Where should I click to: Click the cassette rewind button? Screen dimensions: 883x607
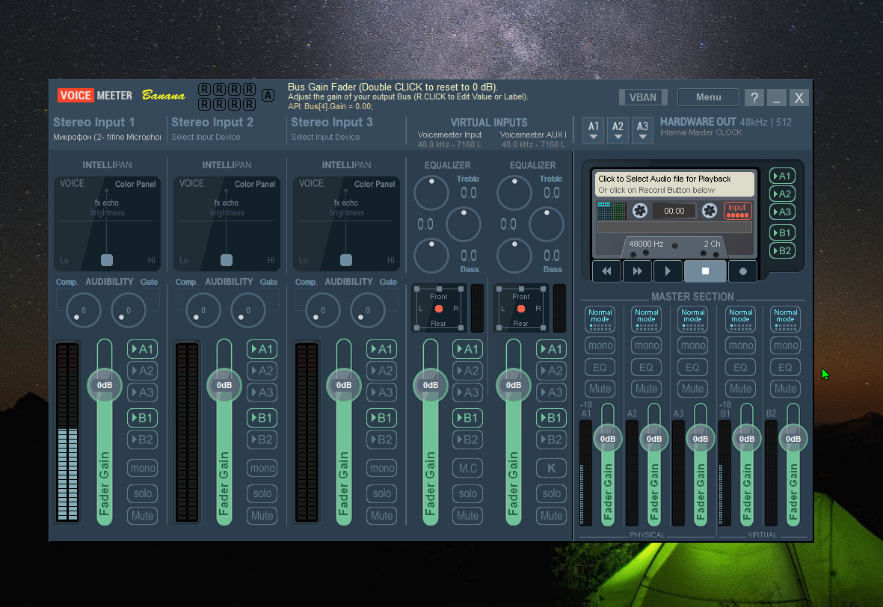[x=606, y=271]
